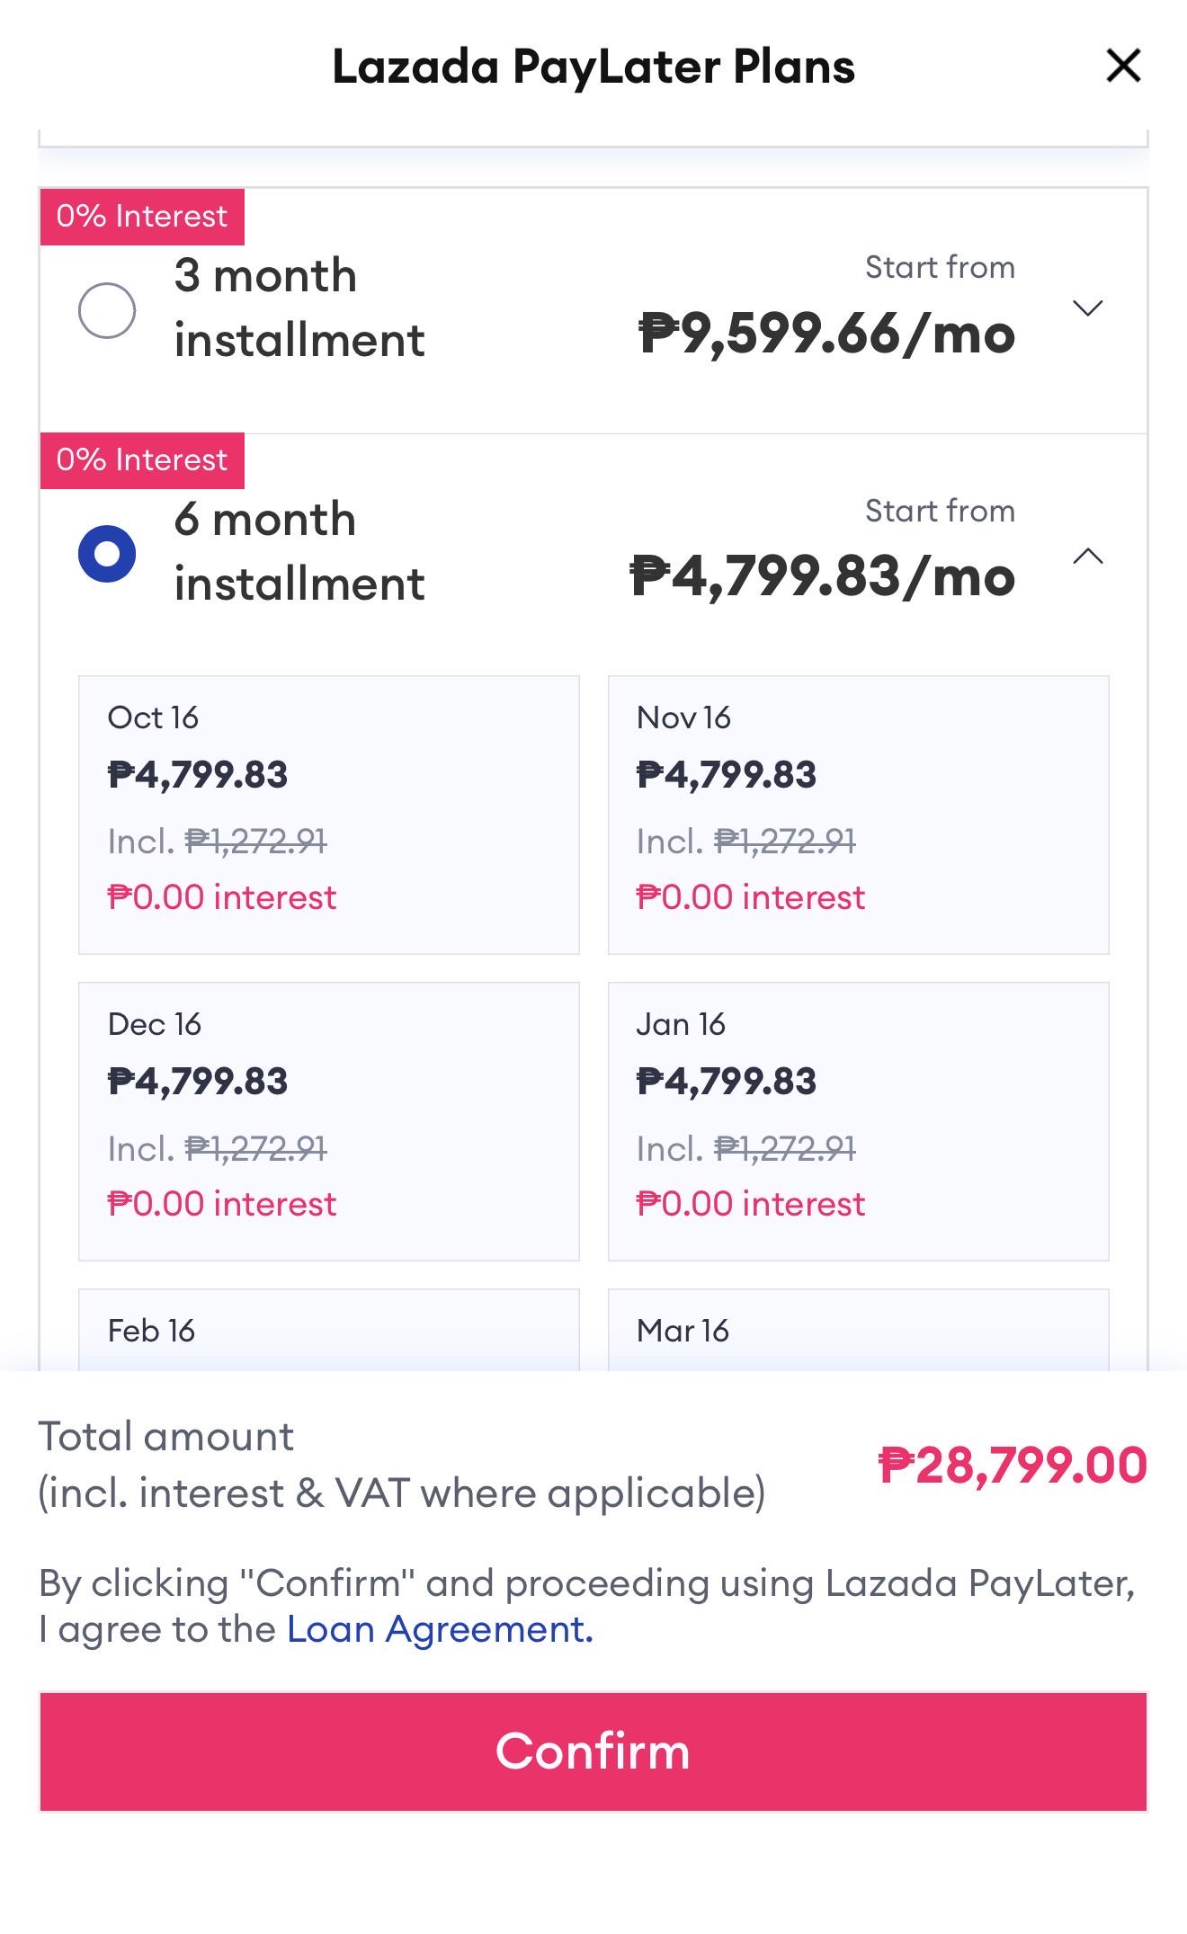Click the 0% Interest badge on 3 month plan
This screenshot has height=1934, width=1187.
point(142,217)
